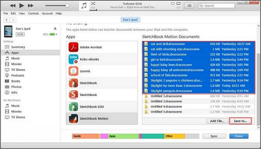Open Movies under On My Device

point(16,111)
